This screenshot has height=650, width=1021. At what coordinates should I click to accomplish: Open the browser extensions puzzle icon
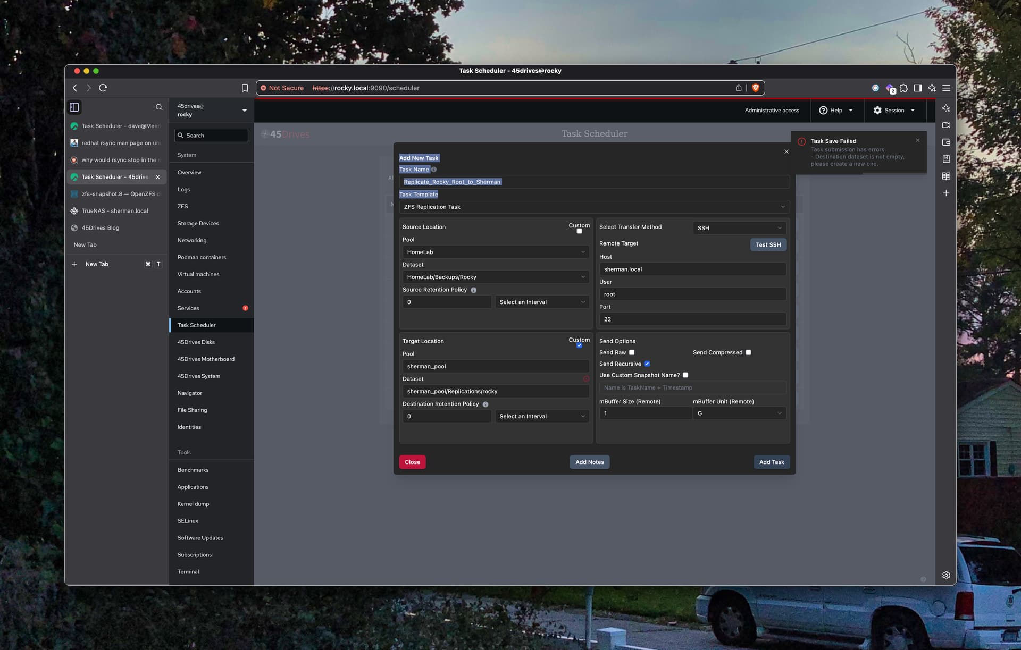point(903,88)
